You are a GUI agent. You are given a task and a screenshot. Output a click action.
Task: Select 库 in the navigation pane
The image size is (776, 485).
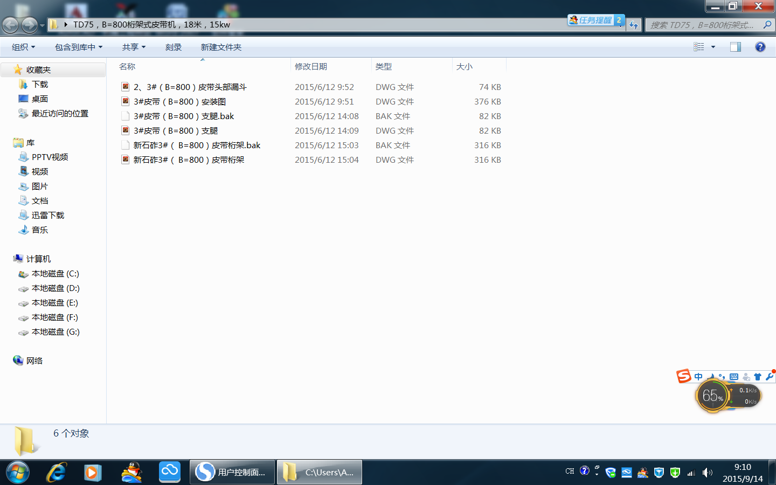(x=30, y=142)
